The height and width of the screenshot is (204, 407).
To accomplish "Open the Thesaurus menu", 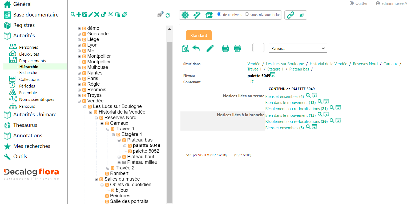I will (x=25, y=125).
